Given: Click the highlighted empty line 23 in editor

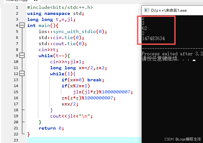Looking at the screenshot, I should (x=84, y=140).
